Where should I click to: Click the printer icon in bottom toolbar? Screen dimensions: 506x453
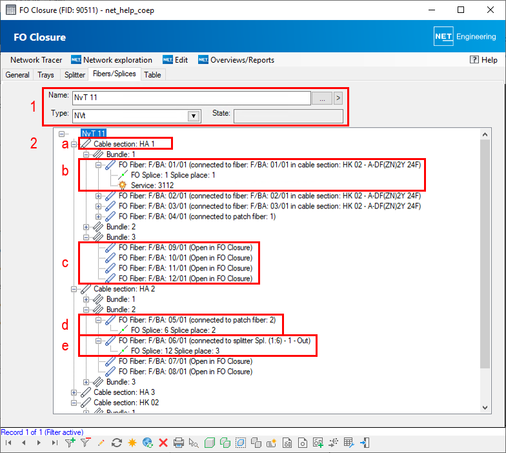[179, 443]
